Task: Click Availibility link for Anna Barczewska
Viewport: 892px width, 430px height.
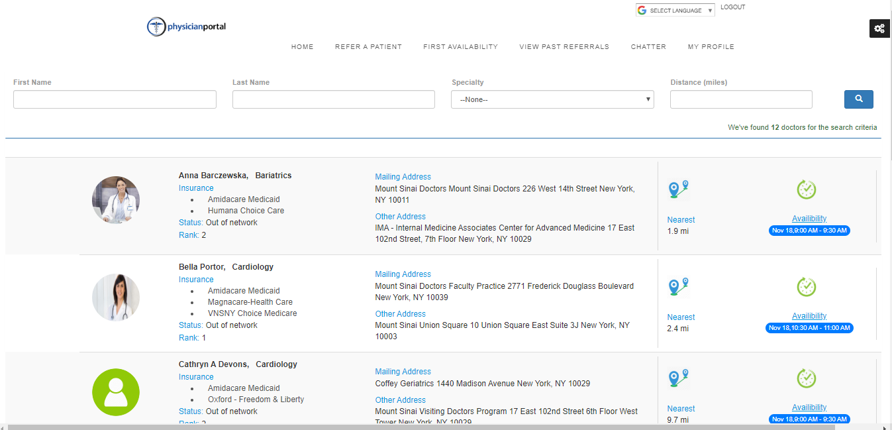Action: point(809,219)
